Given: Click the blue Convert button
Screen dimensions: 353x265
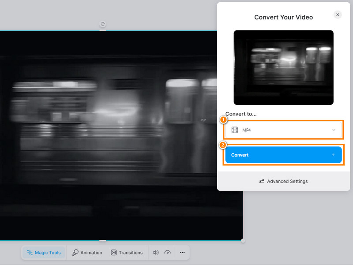Looking at the screenshot, I should click(283, 155).
